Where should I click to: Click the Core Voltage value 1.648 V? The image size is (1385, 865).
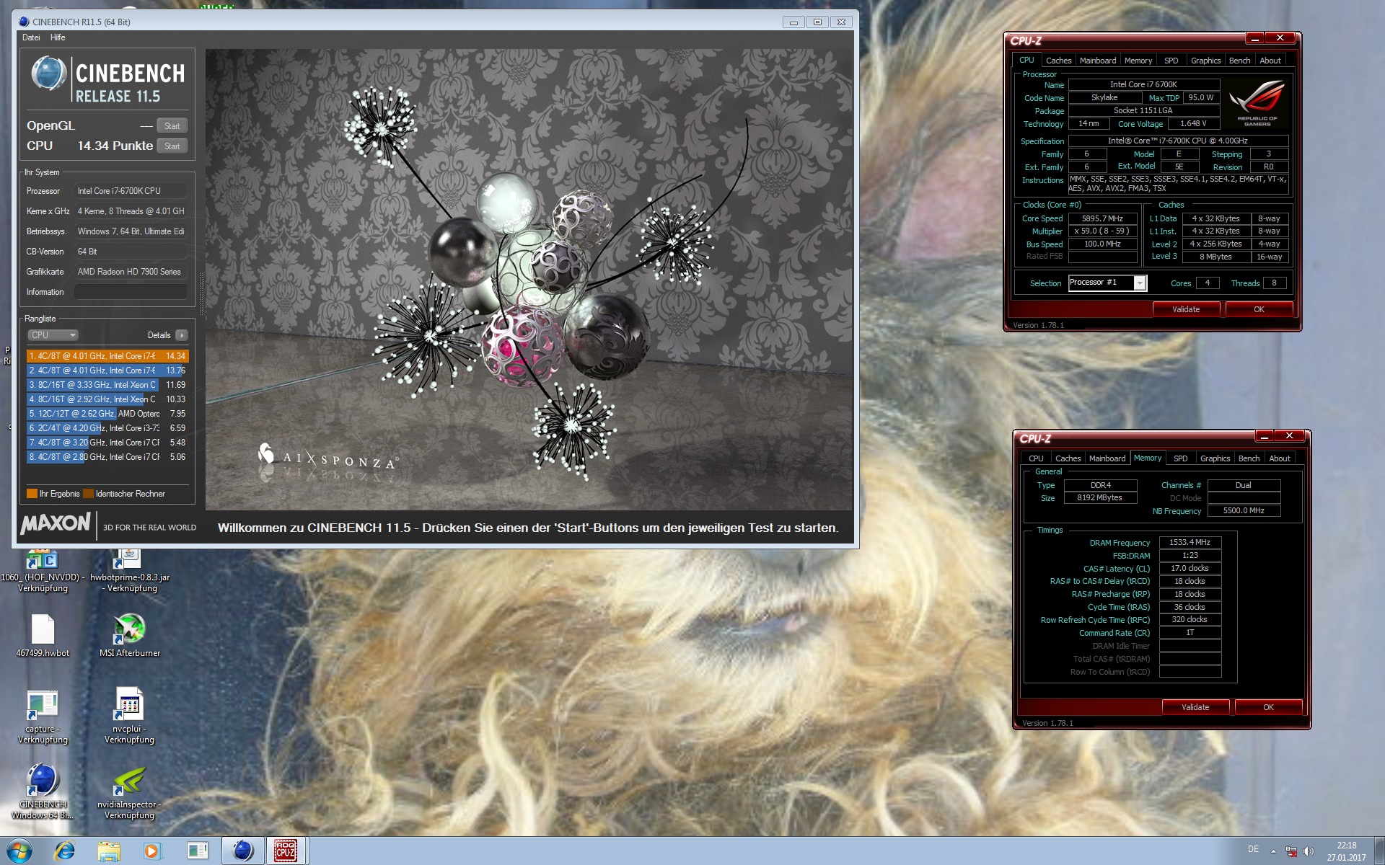[x=1193, y=124]
